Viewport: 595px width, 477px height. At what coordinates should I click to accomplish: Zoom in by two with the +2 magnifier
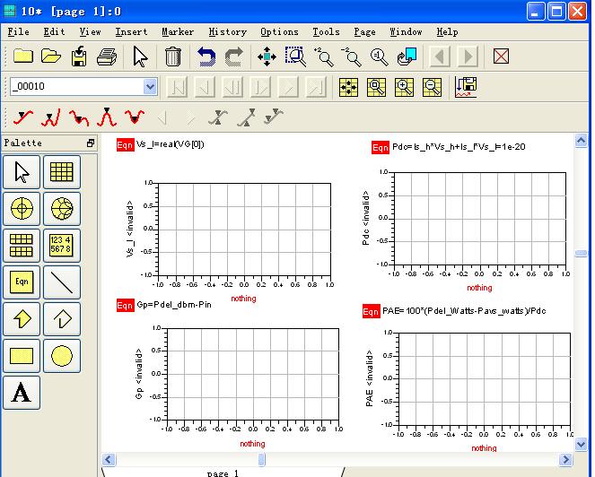323,56
